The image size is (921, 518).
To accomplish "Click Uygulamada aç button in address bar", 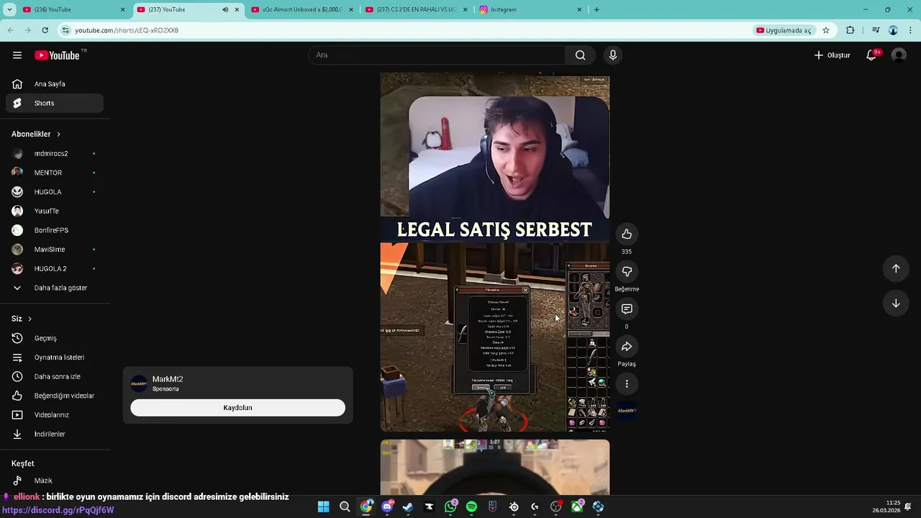I will coord(784,30).
